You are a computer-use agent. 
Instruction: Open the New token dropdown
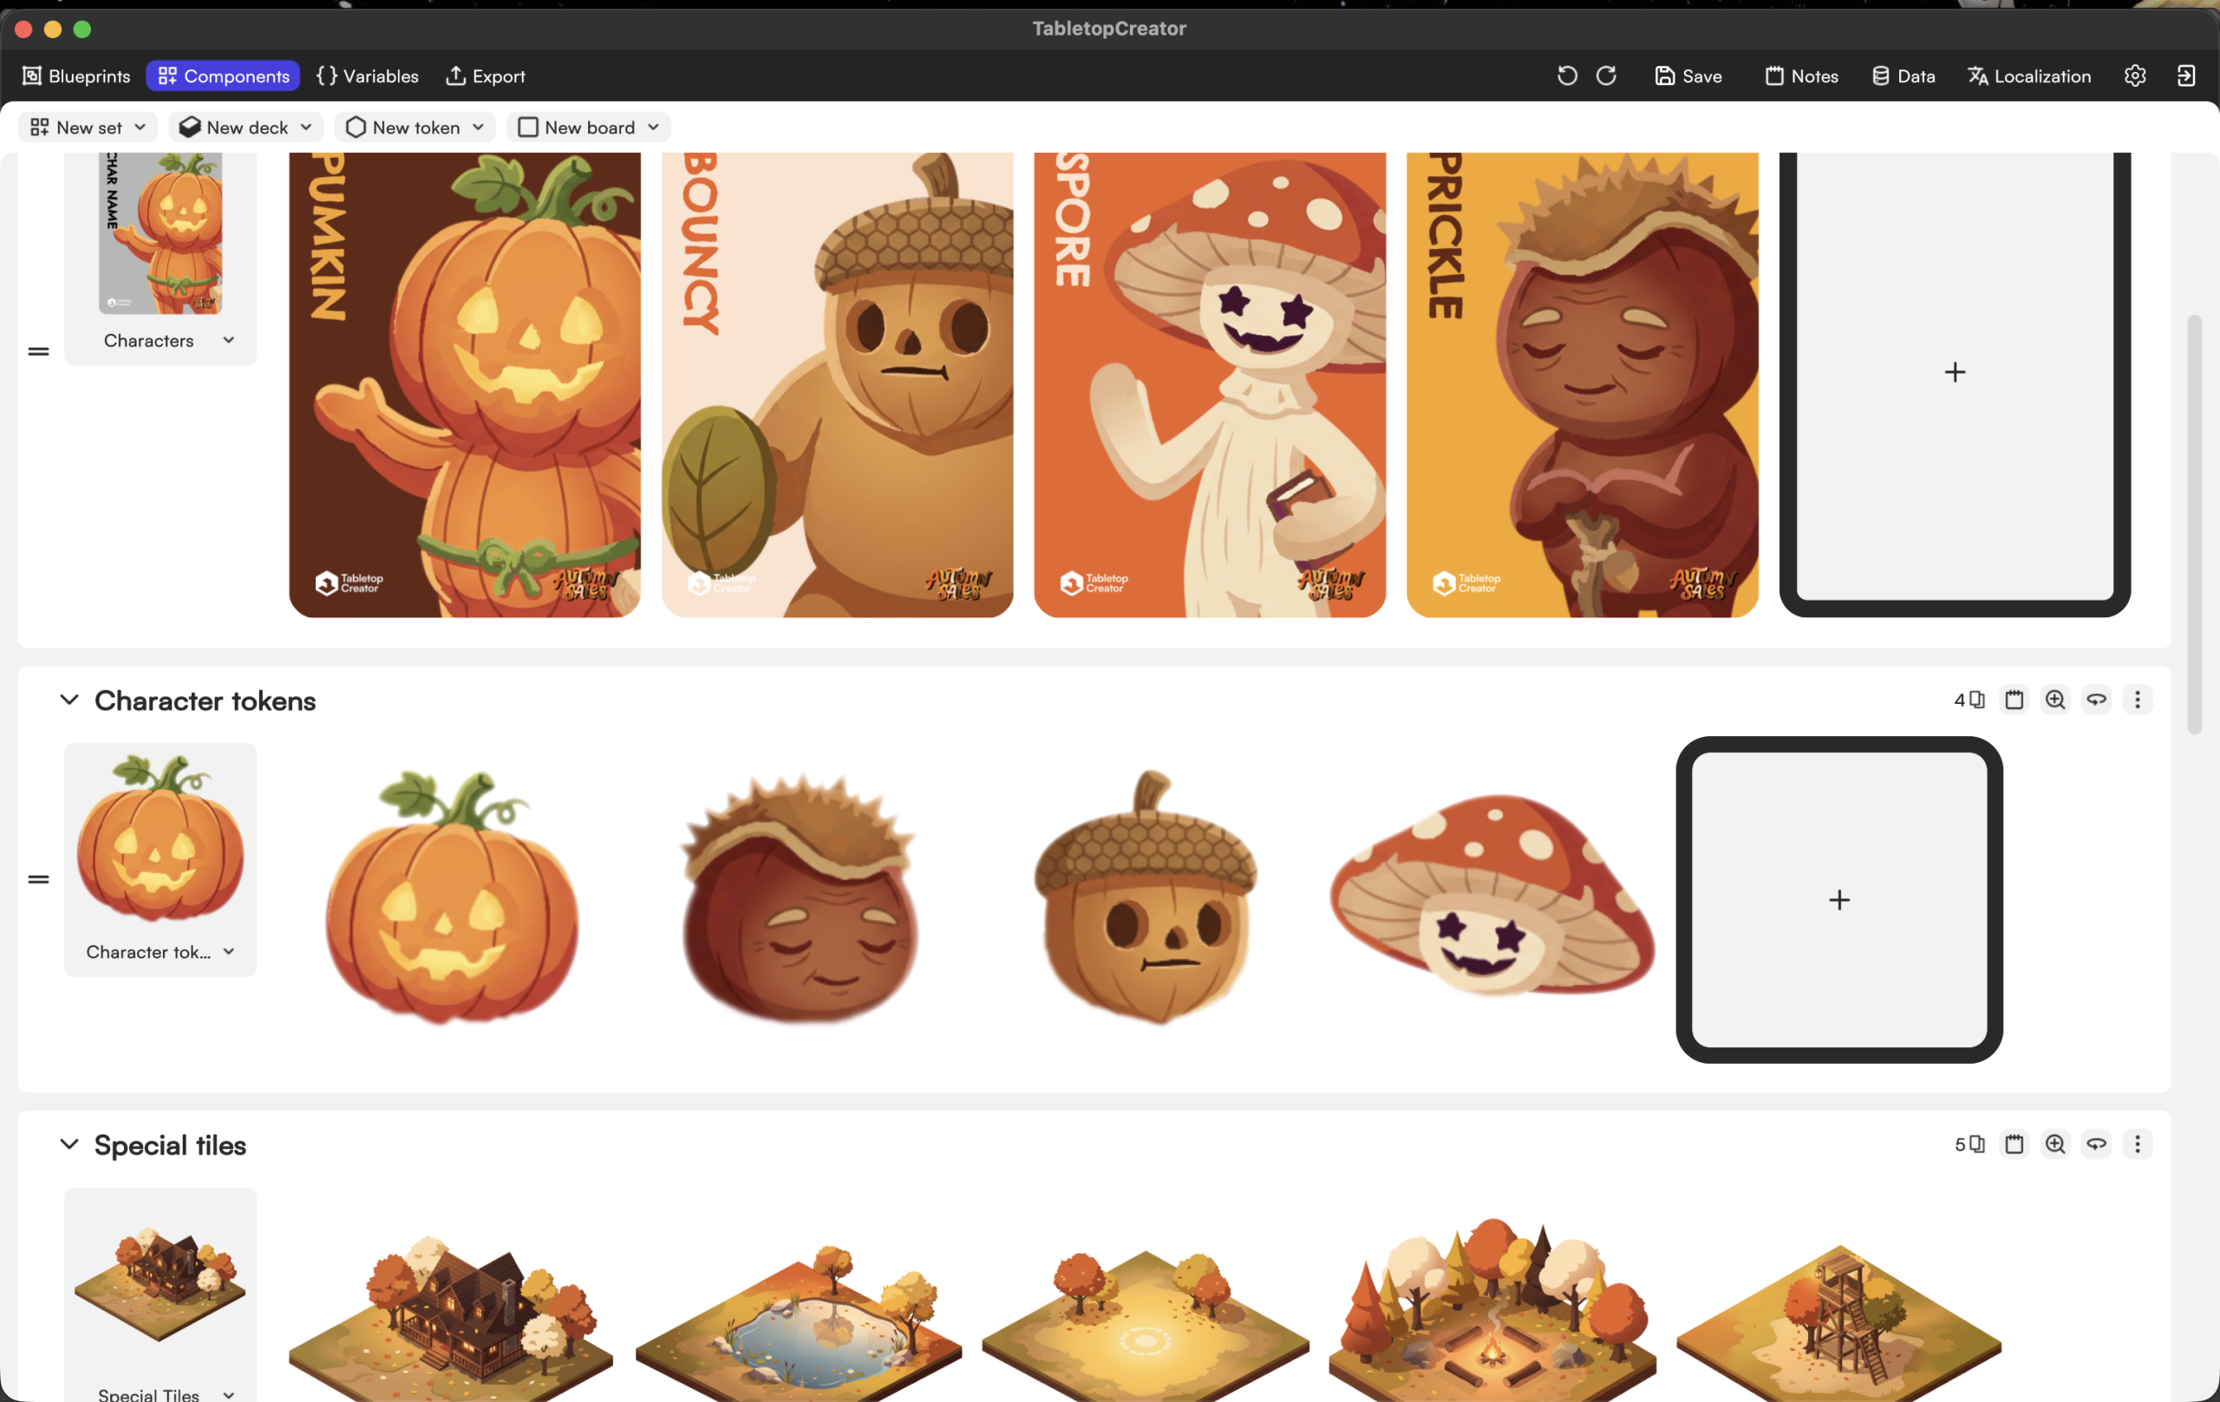(415, 127)
